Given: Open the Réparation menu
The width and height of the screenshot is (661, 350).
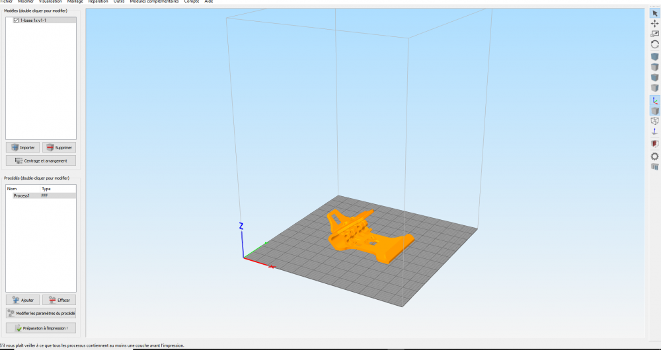Looking at the screenshot, I should 98,2.
